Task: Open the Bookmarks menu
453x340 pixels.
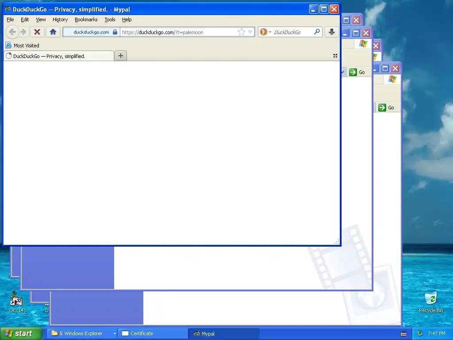Action: click(86, 19)
